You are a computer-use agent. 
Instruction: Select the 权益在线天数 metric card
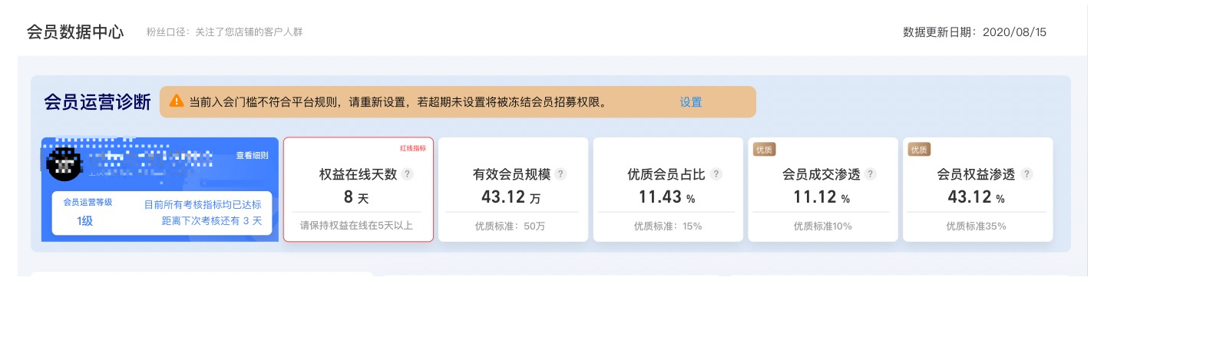click(359, 190)
